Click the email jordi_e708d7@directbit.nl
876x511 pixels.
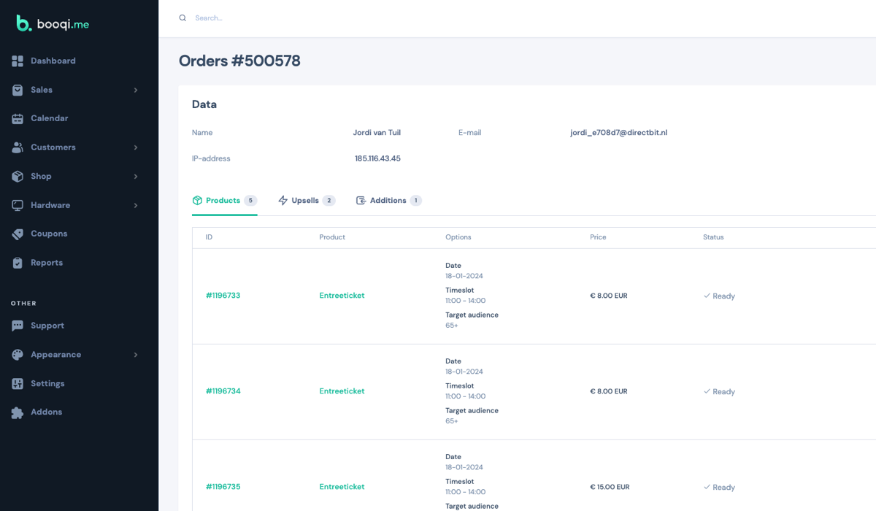pos(619,133)
